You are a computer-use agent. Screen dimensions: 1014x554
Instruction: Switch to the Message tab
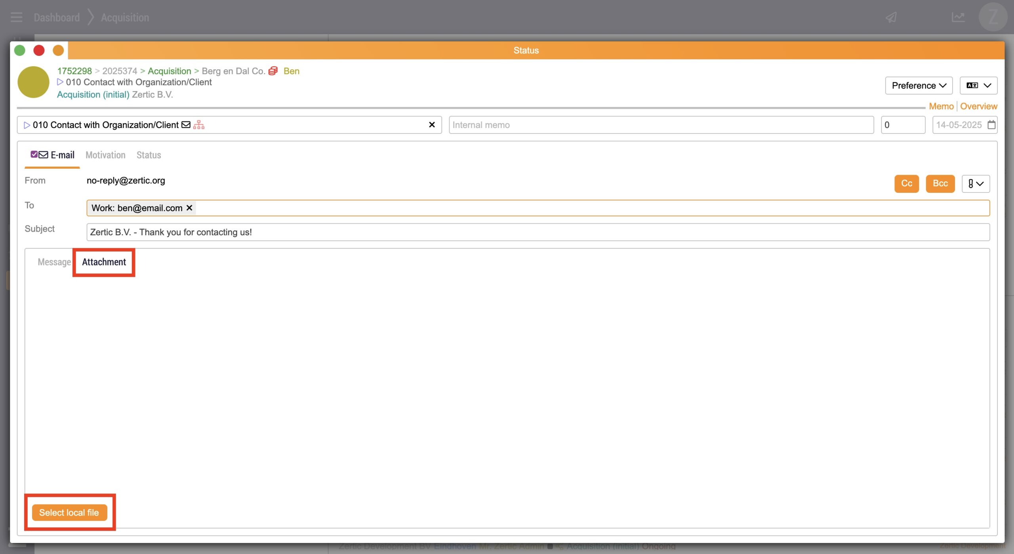coord(54,262)
